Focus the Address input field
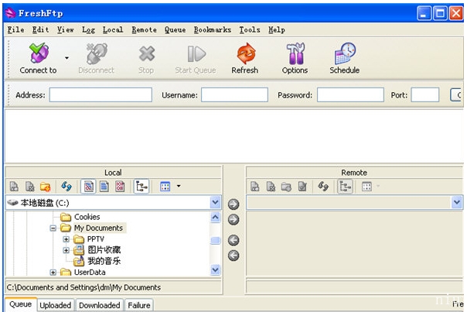Viewport: 467px width, 312px height. 101,95
